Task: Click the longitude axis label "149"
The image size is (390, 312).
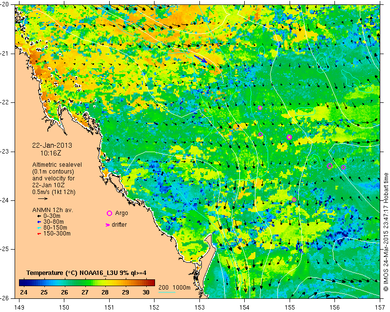Action: 19,308
